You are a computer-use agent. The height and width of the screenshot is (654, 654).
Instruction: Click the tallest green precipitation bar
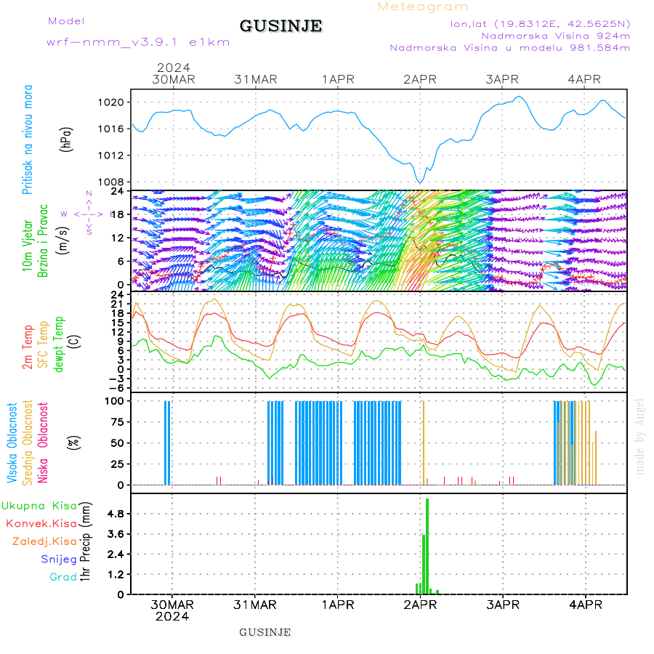[427, 546]
